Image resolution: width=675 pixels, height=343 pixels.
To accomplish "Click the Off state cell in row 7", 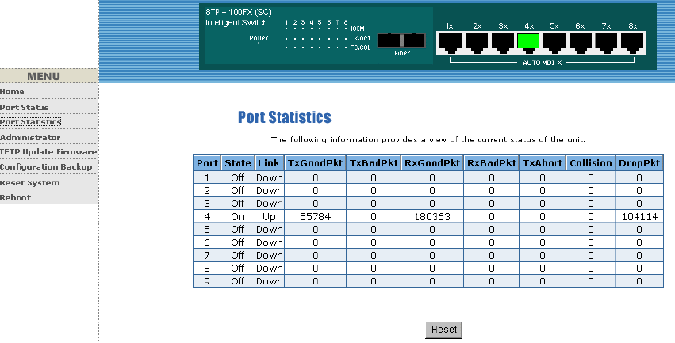I will click(x=238, y=255).
